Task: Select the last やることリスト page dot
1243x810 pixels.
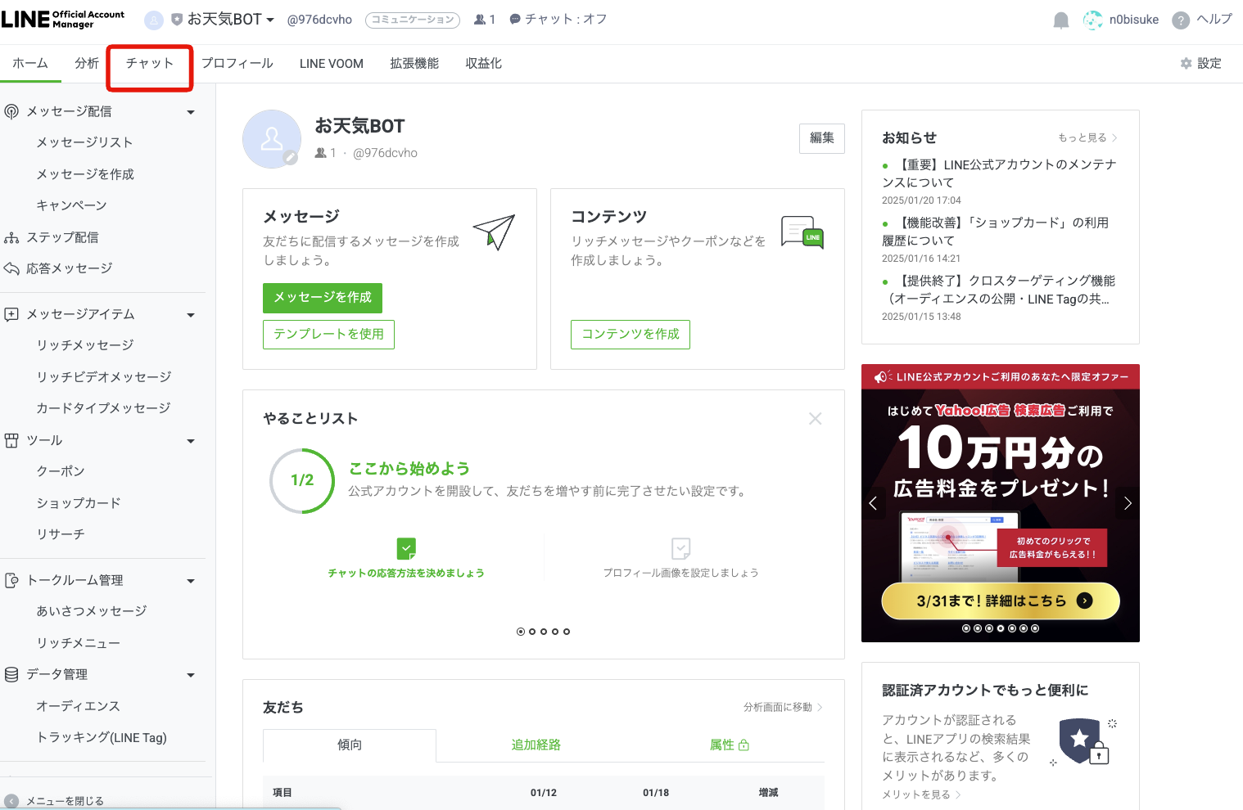Action: click(x=567, y=632)
